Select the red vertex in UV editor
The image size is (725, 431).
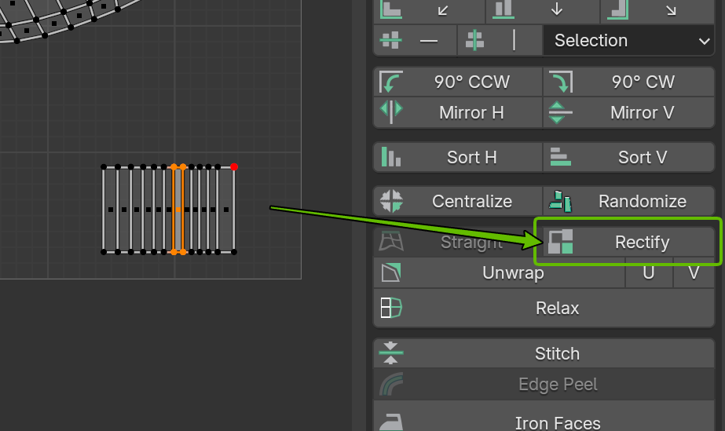coord(234,166)
